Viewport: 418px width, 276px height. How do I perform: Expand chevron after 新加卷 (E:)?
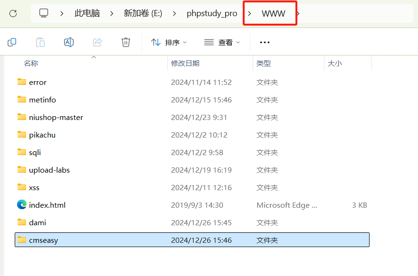point(174,13)
